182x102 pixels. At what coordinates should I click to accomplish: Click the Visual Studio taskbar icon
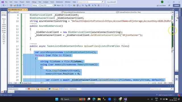coord(125,99)
